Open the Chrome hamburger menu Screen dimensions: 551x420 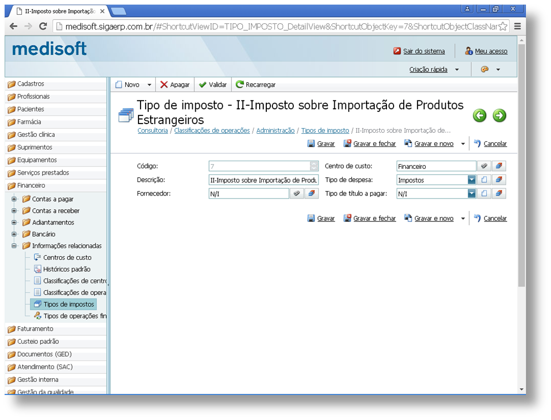[x=517, y=27]
